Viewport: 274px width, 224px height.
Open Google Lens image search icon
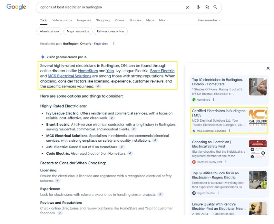click(207, 7)
